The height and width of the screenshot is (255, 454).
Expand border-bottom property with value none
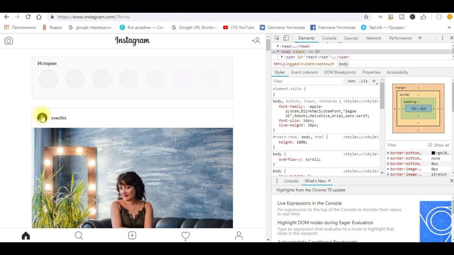(388, 159)
